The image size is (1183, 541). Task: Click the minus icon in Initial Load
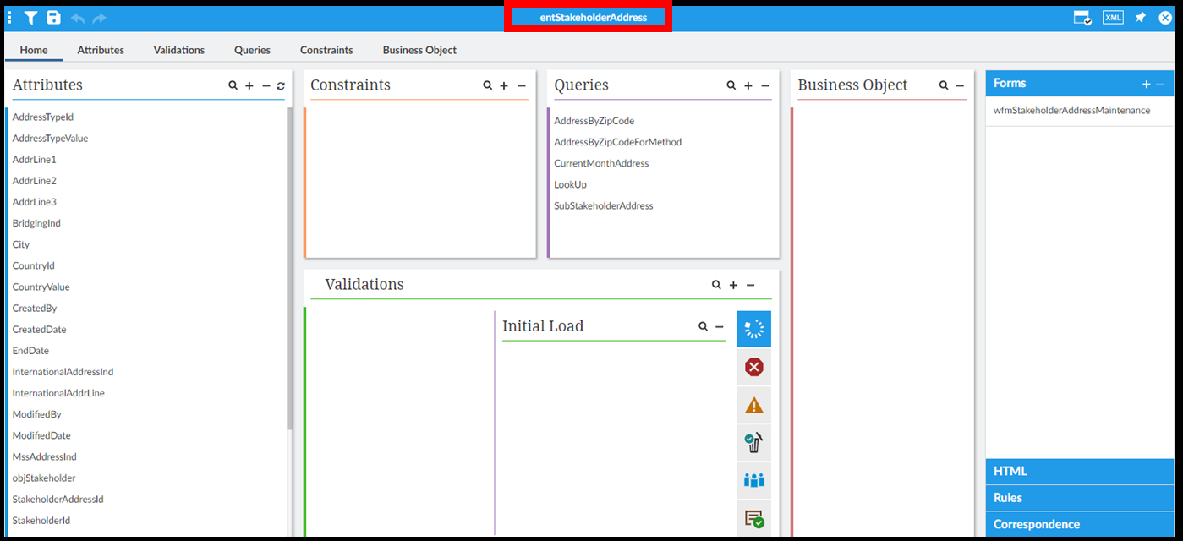pyautogui.click(x=720, y=326)
